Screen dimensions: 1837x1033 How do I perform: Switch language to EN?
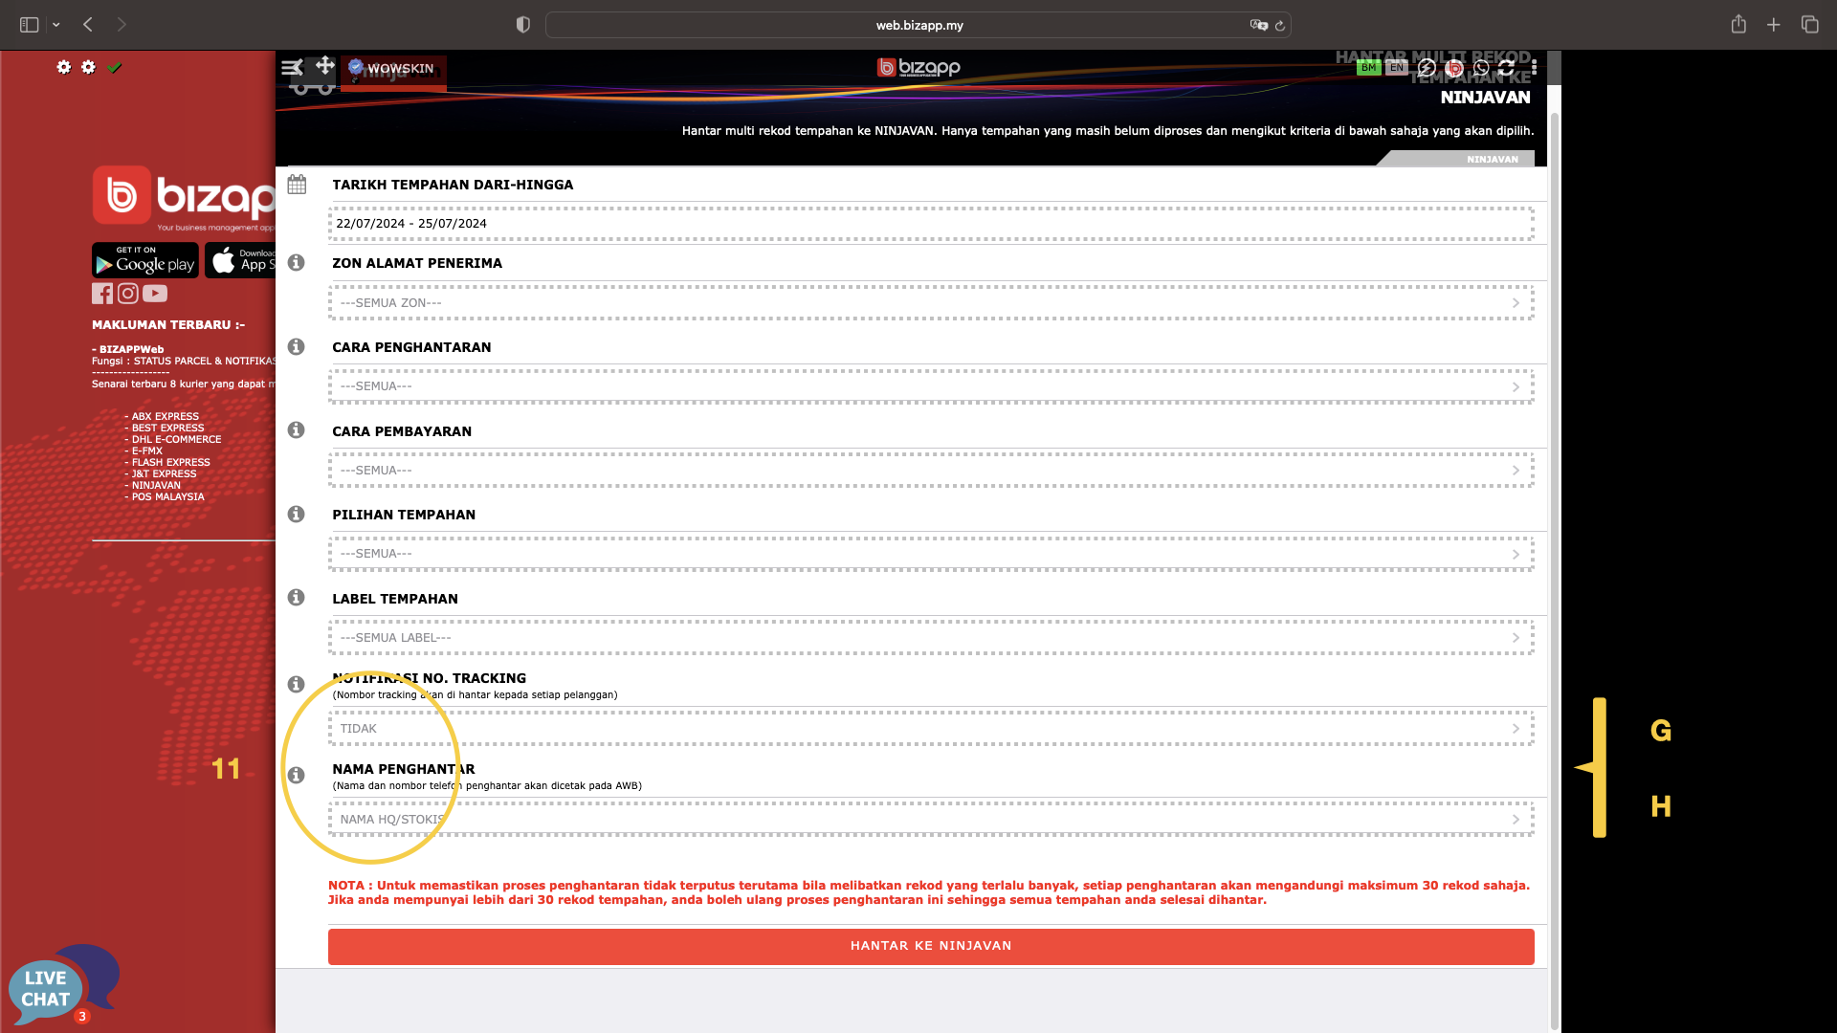(1396, 68)
